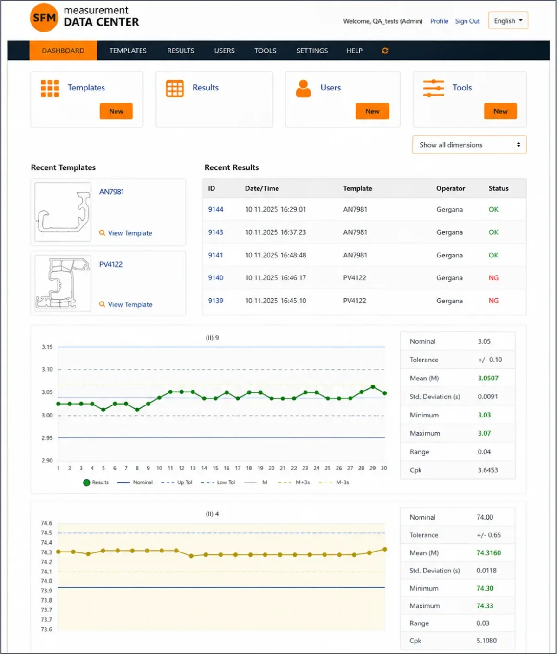
Task: Click data point 29 in (II) 9 chart
Action: (373, 387)
